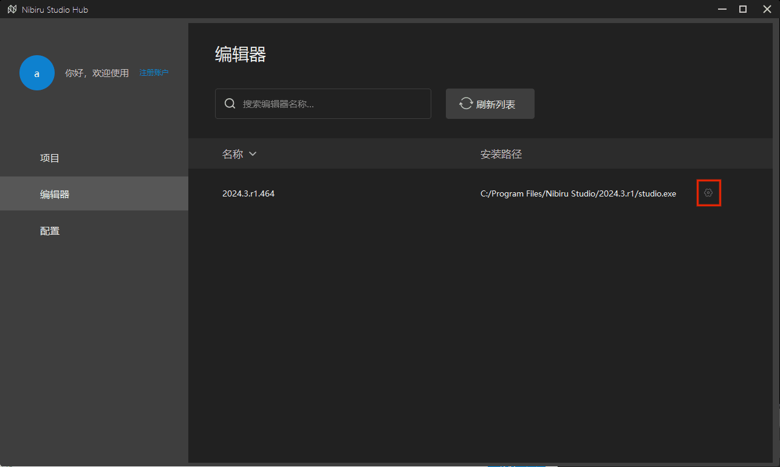The image size is (780, 467).
Task: Close the Nibiru Studio Hub window
Action: tap(767, 9)
